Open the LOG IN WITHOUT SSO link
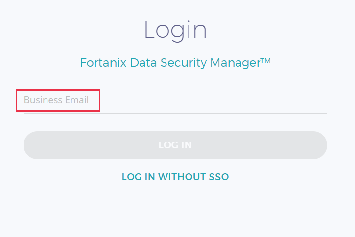This screenshot has height=237, width=355. tap(175, 177)
